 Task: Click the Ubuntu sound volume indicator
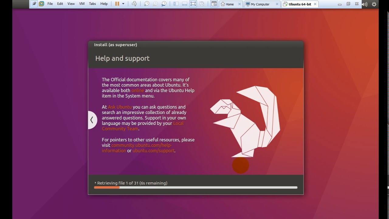point(365,4)
